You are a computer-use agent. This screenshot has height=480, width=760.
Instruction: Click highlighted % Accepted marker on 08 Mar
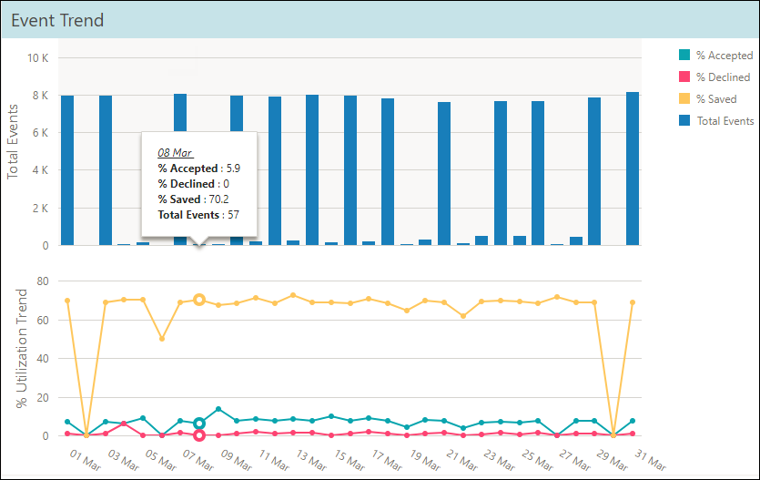[199, 424]
